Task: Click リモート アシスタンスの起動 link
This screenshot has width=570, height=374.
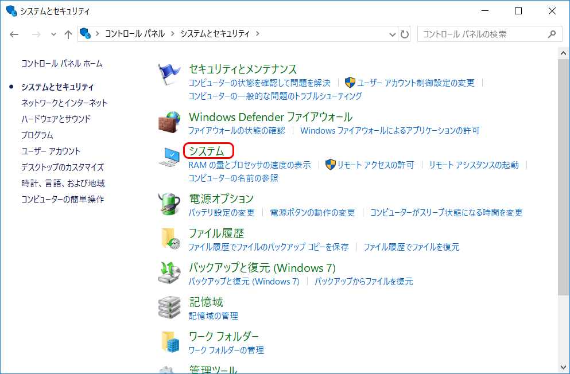Action: (474, 165)
